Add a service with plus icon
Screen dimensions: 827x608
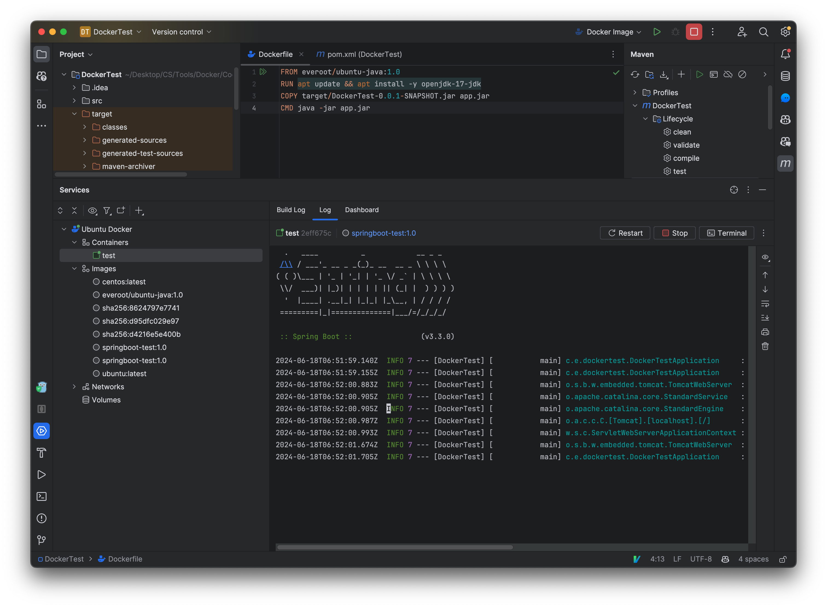139,211
